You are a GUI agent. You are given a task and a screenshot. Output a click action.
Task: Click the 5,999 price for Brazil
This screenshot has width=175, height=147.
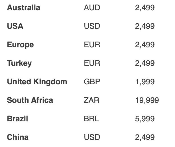pos(145,119)
